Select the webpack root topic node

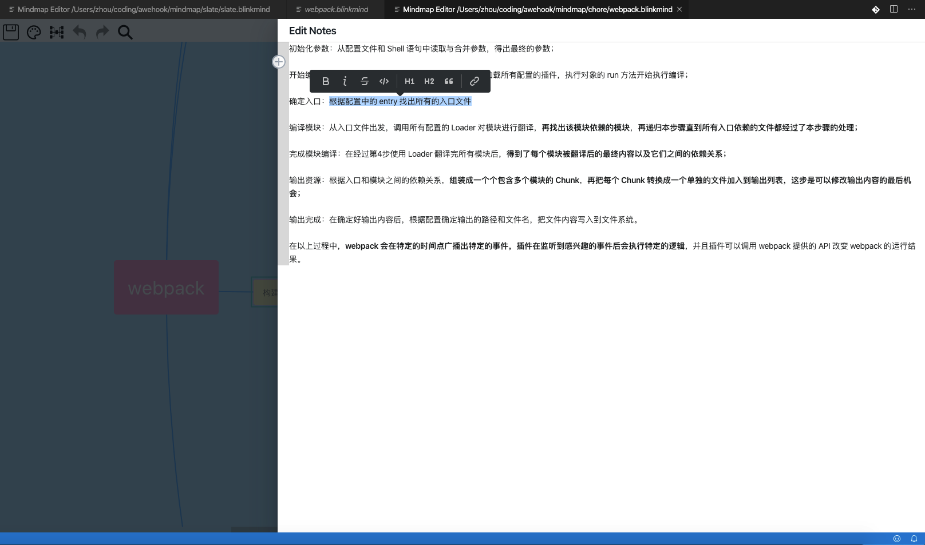[x=166, y=288]
